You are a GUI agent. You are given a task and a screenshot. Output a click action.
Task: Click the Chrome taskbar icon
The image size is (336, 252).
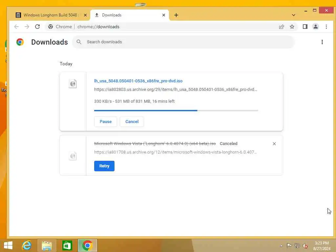tap(87, 245)
